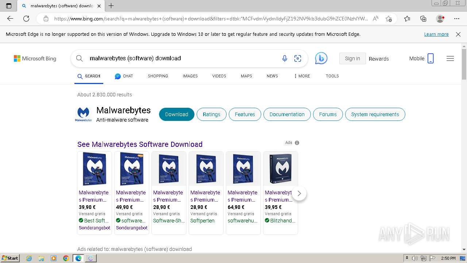Show Ads info icon
Screen dimensions: 467x263
tap(297, 143)
